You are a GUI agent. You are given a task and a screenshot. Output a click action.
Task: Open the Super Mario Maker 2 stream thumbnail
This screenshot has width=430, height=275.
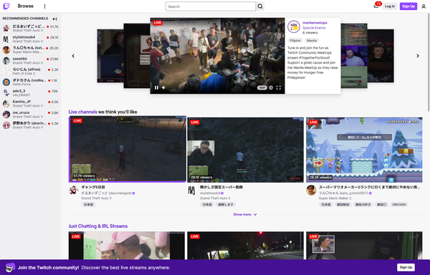click(x=364, y=150)
